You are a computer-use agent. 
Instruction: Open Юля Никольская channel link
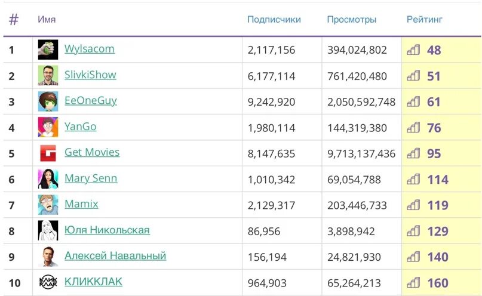click(x=107, y=230)
